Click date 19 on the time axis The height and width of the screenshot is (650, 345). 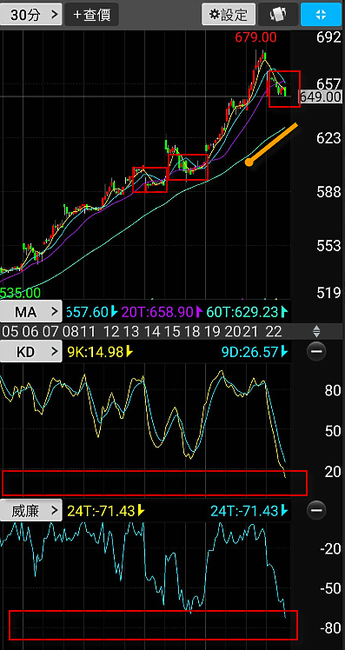tap(214, 332)
